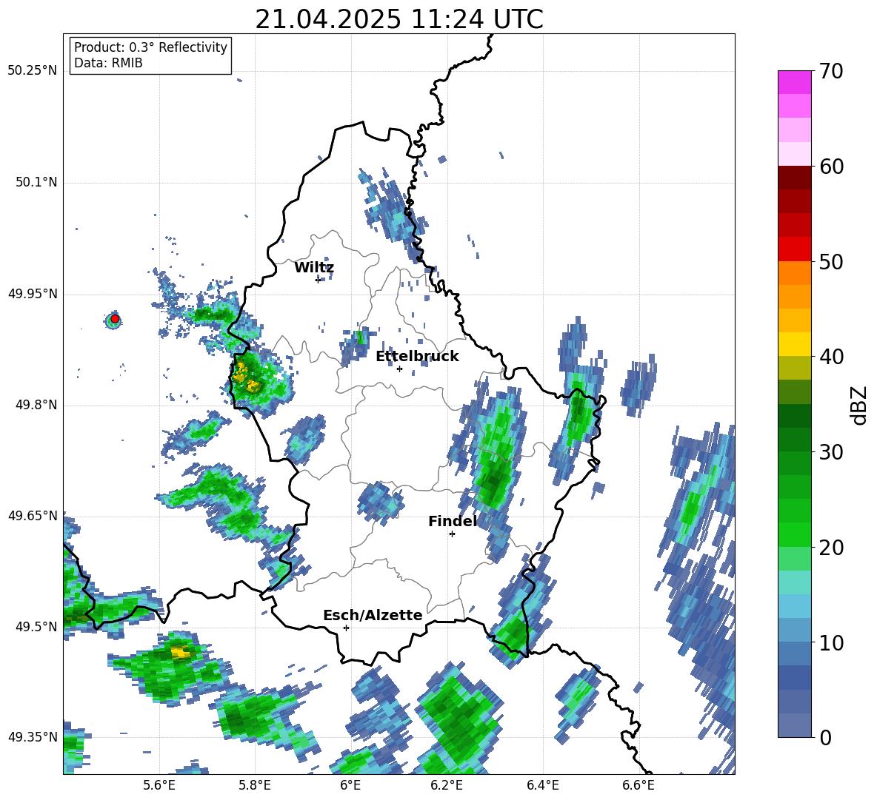Click the 49.65°N latitude label
Image resolution: width=877 pixels, height=800 pixels.
pos(33,515)
